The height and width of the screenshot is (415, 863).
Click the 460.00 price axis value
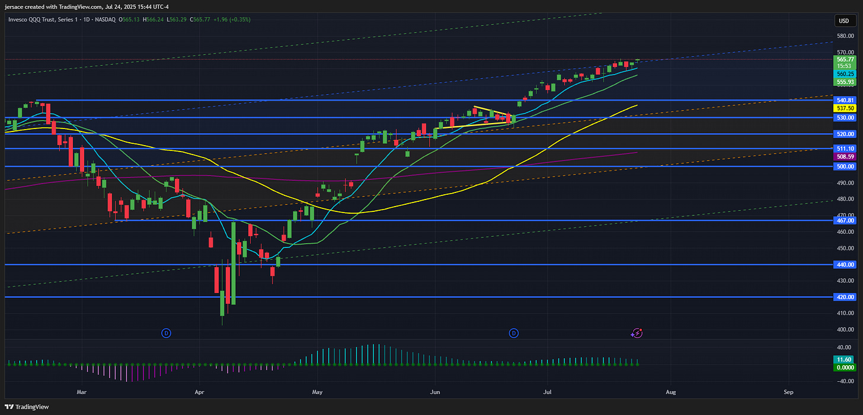[845, 231]
